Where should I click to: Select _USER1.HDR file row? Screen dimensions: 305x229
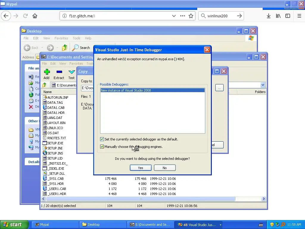[x=55, y=194]
